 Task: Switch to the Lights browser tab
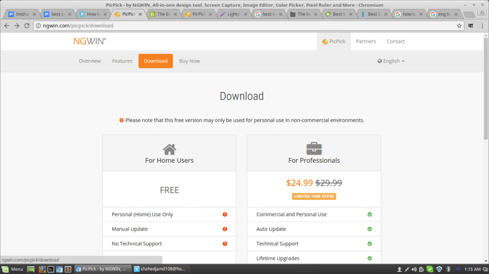pos(233,14)
